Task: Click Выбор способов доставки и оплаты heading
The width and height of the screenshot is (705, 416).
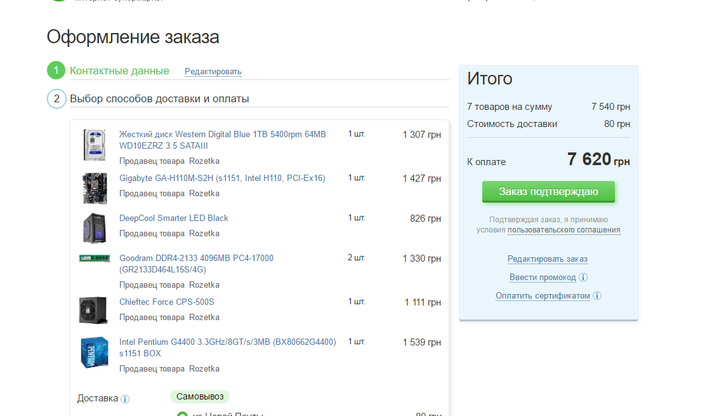Action: pyautogui.click(x=159, y=98)
